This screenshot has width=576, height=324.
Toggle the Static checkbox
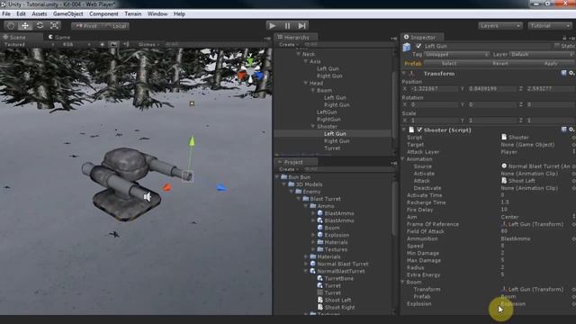[x=557, y=46]
